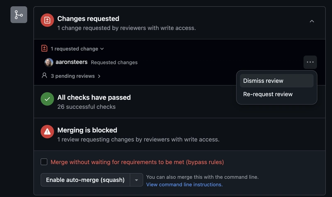Image resolution: width=332 pixels, height=197 pixels.
Task: Open View command line instructions link
Action: tap(184, 185)
